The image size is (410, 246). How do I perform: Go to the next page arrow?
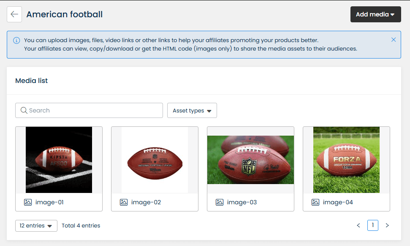(x=387, y=225)
